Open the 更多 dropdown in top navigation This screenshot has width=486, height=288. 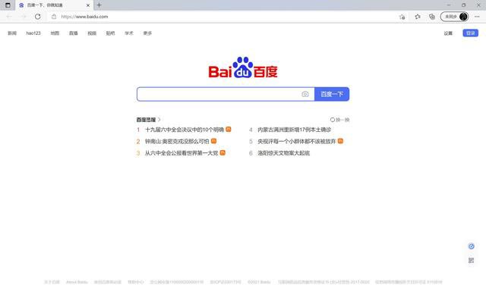pos(147,33)
